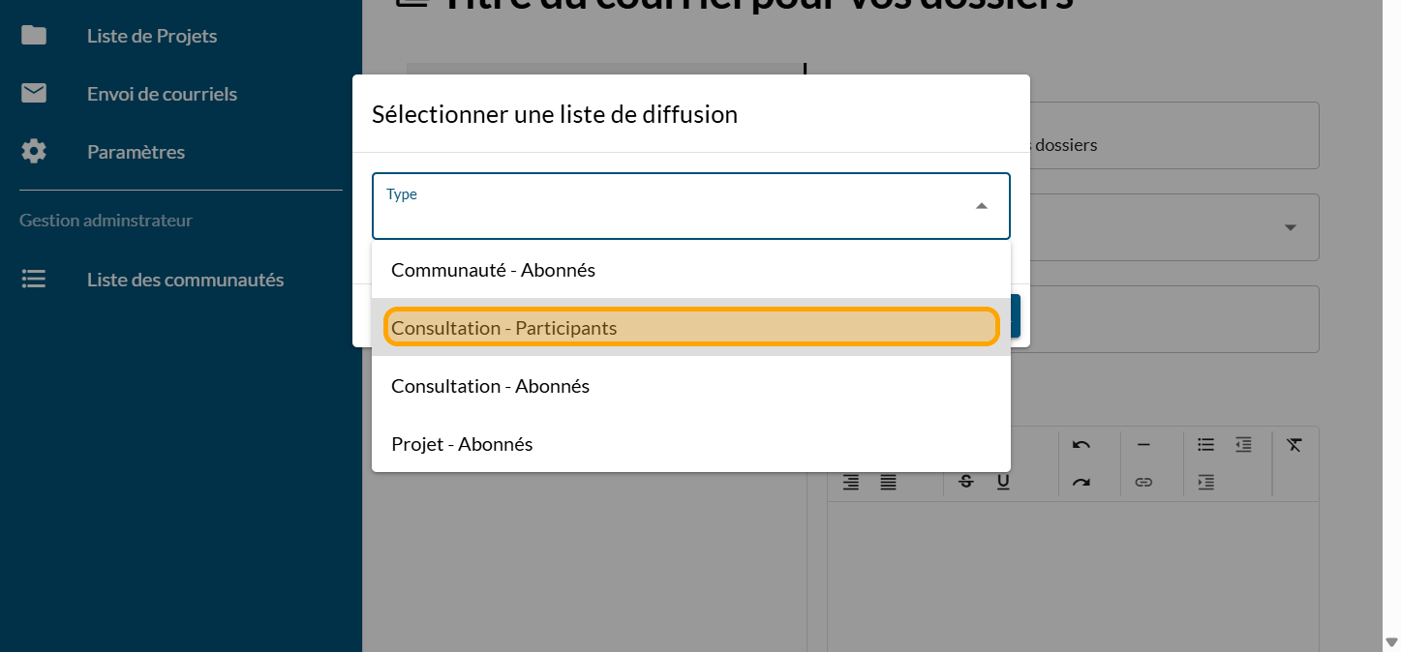The image size is (1401, 652).
Task: Decrease indent in the editor toolbar
Action: click(x=1243, y=445)
